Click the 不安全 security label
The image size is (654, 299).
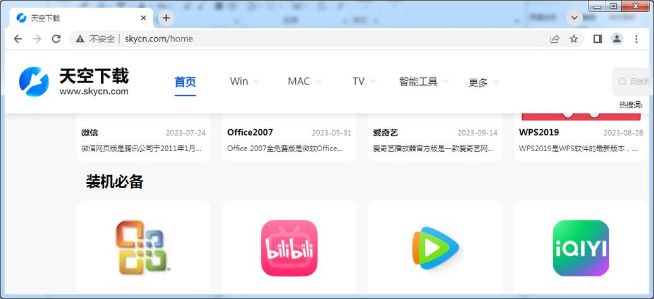102,39
